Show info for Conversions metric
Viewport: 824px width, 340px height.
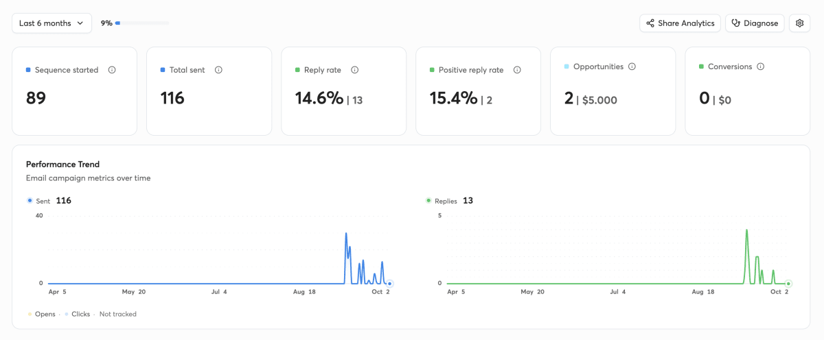[760, 66]
